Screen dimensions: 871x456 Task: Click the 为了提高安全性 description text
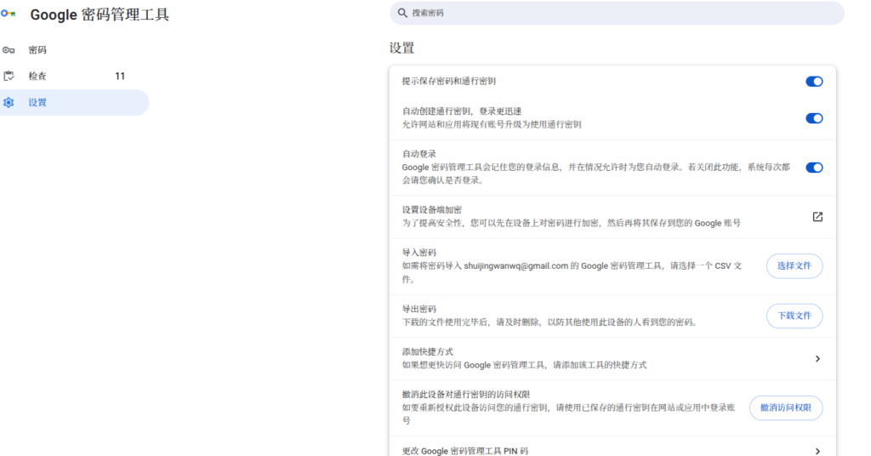coord(571,223)
